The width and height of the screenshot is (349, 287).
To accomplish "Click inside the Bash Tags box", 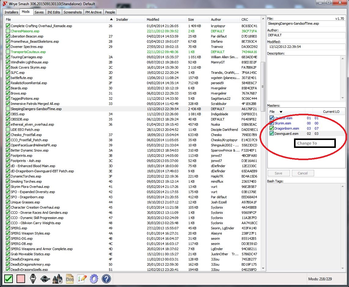I will coord(304,227).
